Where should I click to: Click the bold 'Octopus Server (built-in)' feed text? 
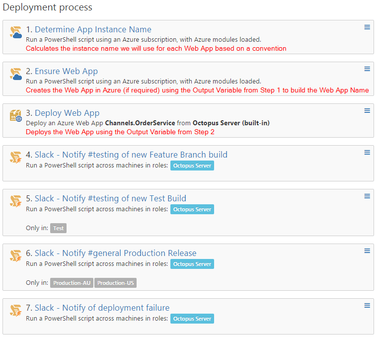click(x=231, y=123)
